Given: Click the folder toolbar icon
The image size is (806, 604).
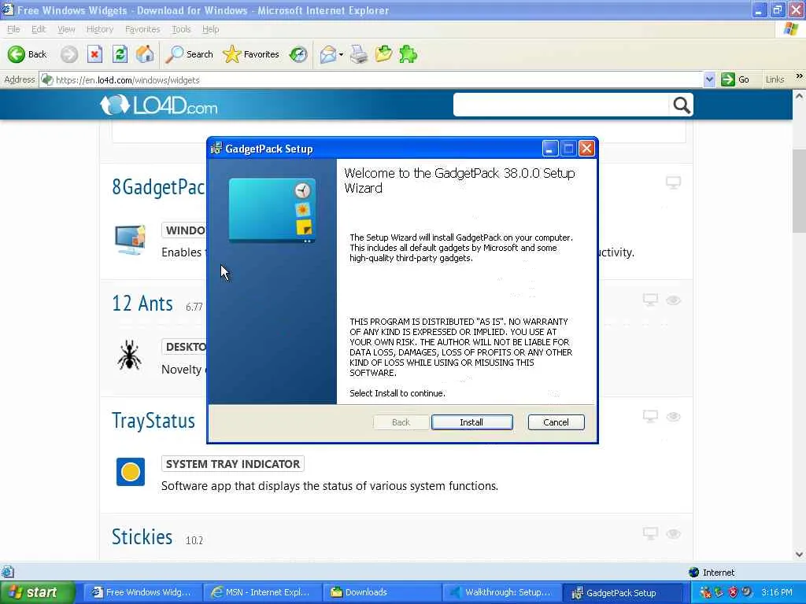Looking at the screenshot, I should point(383,54).
